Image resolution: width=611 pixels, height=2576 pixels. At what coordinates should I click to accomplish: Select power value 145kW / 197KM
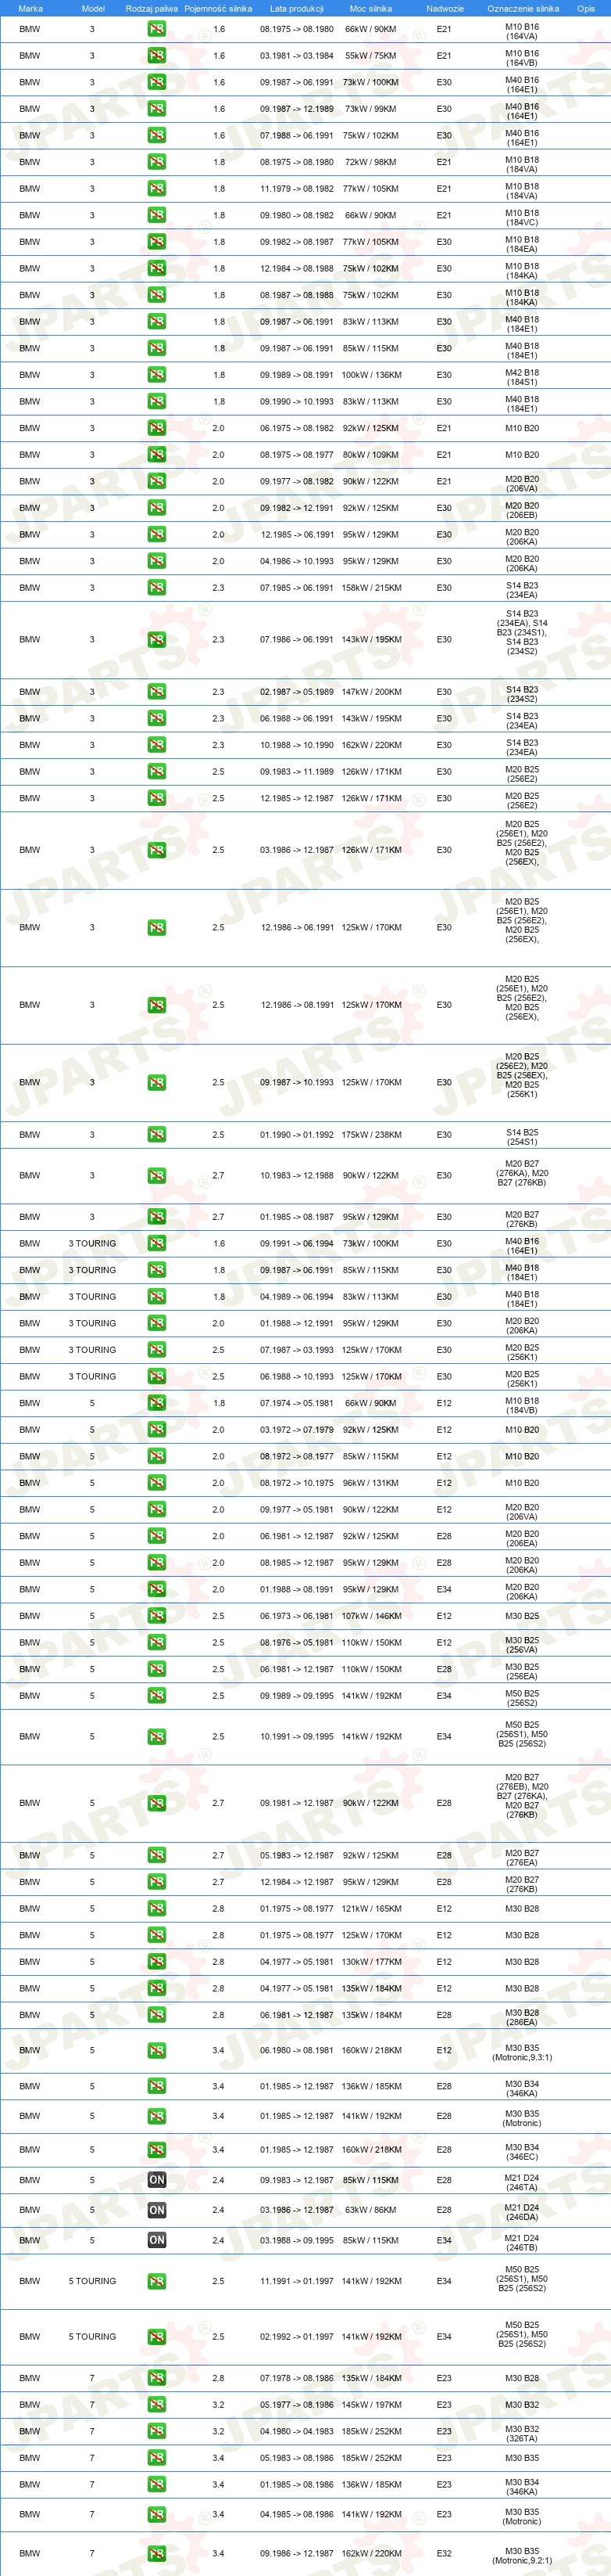pyautogui.click(x=371, y=2405)
